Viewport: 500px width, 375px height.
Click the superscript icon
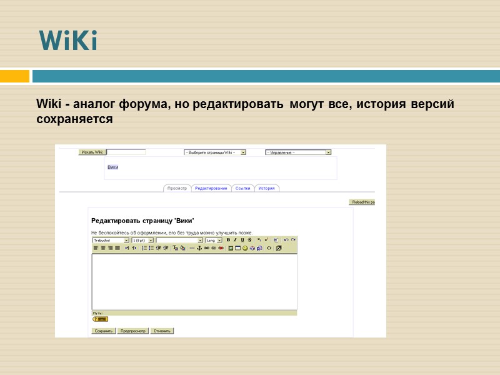267,240
